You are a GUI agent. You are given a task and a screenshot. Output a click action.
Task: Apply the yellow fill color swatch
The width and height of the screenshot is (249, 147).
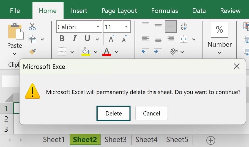point(86,52)
